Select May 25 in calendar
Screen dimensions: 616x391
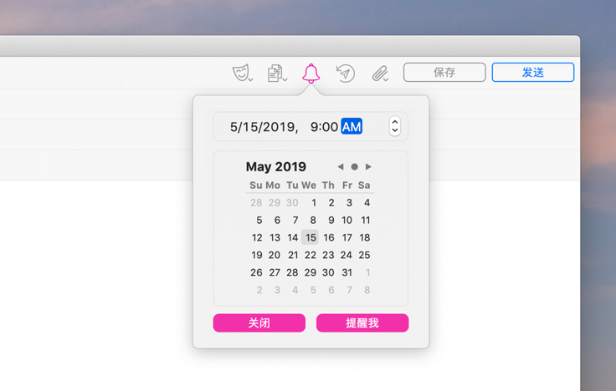tap(364, 255)
